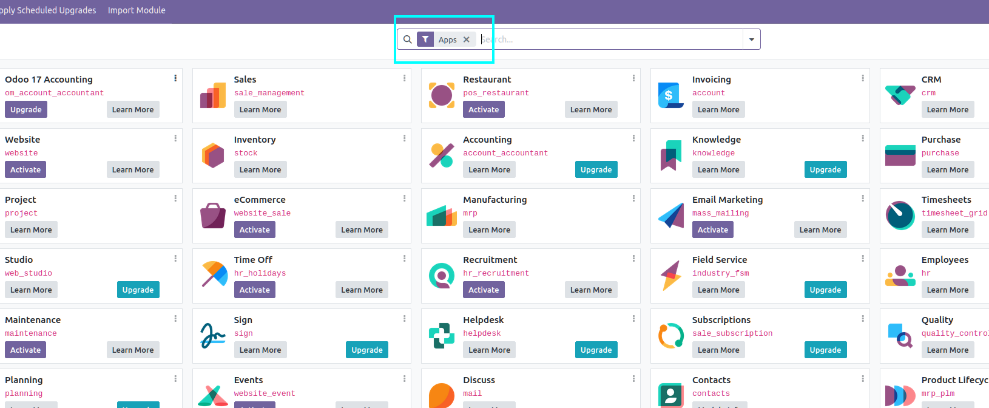Click the Knowledge bookmark icon
This screenshot has width=989, height=408.
671,155
